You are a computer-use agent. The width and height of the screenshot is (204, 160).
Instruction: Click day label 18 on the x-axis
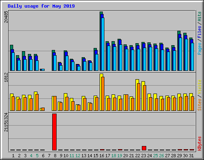114,156
